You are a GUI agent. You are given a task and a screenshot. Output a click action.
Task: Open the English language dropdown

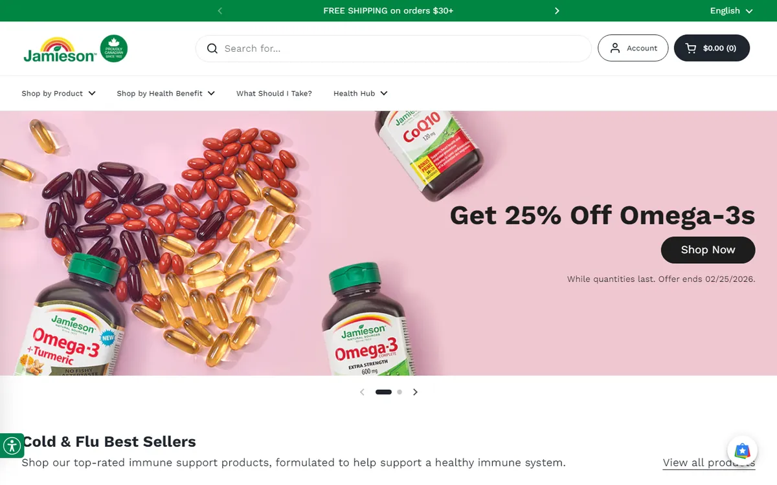(x=731, y=11)
